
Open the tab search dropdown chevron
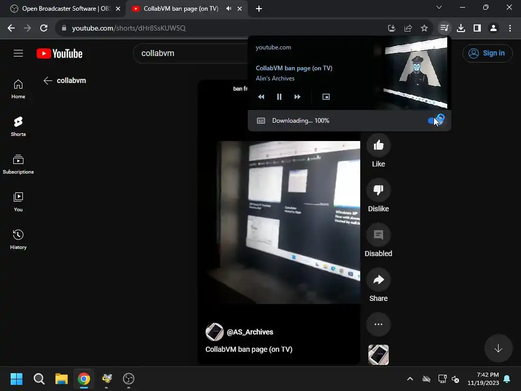[439, 7]
